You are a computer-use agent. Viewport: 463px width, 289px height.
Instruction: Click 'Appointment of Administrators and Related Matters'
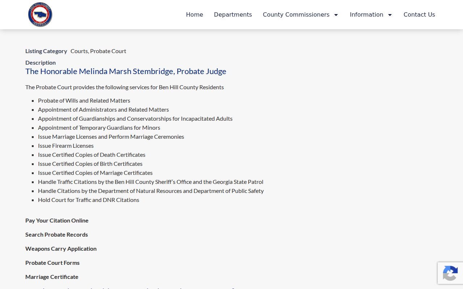point(103,109)
